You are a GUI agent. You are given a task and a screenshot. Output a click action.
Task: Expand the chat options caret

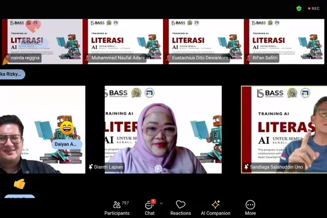click(161, 204)
